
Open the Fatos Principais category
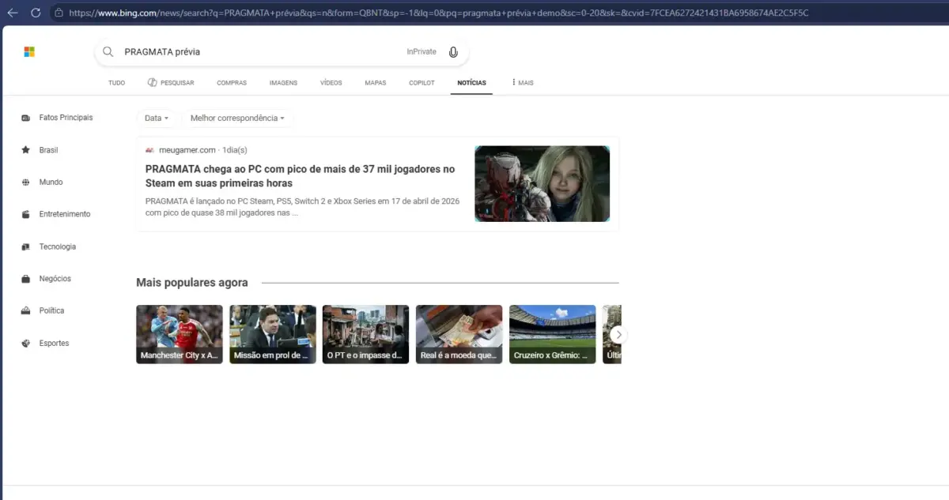(x=66, y=118)
